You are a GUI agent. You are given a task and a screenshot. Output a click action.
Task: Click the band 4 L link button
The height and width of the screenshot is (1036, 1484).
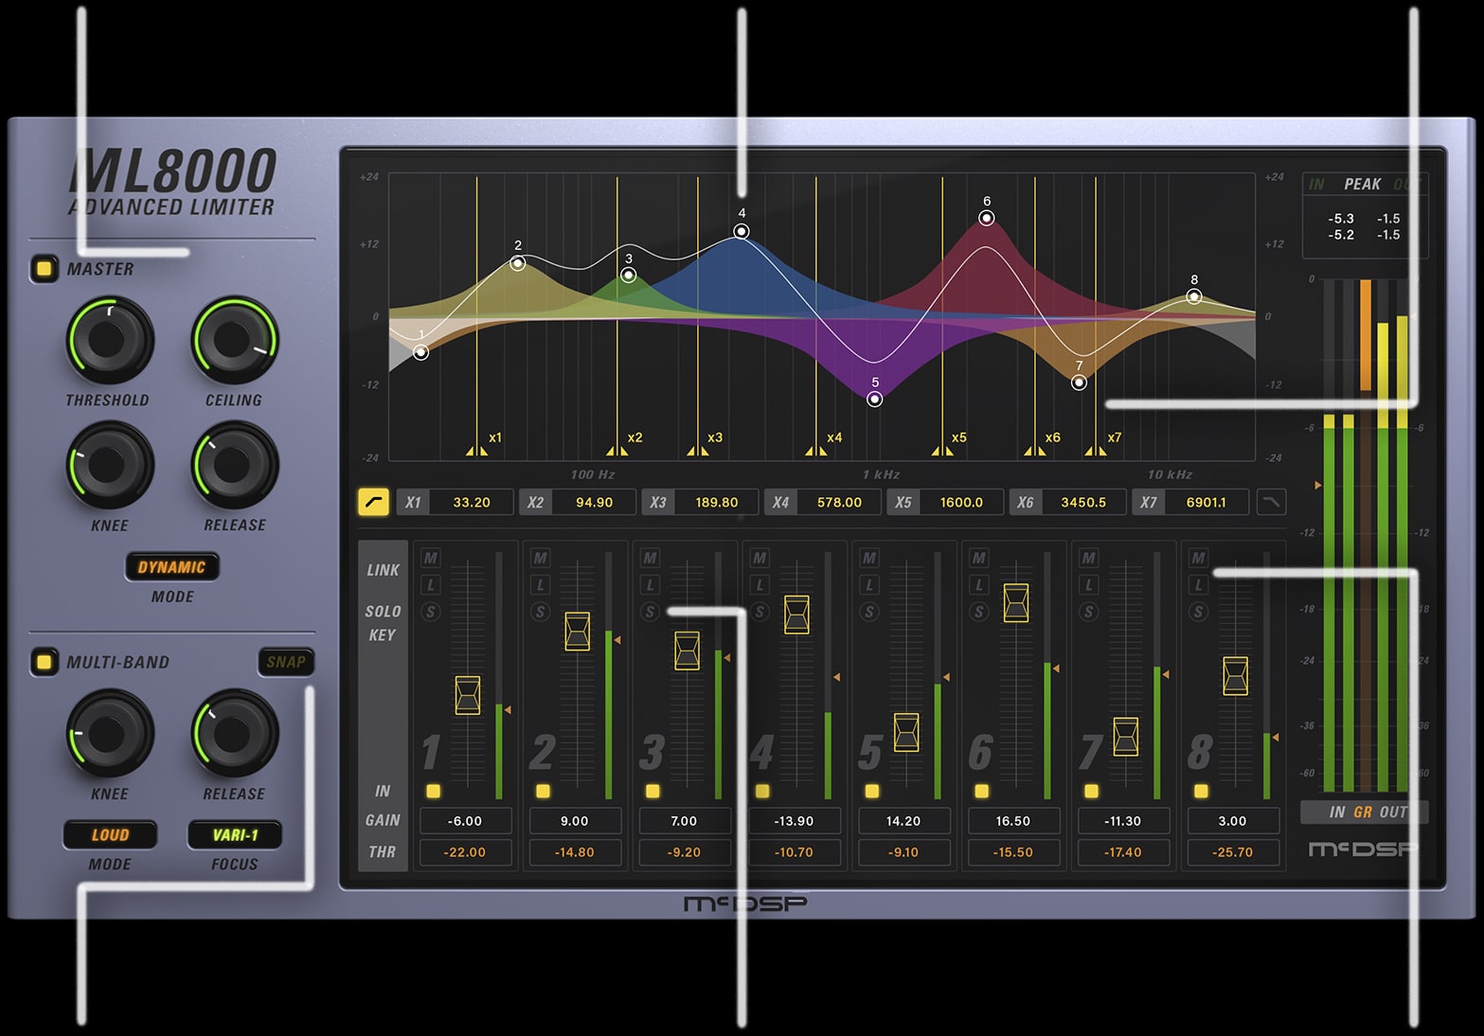[760, 585]
